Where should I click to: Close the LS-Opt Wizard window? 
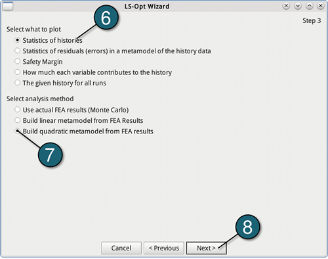[321, 6]
